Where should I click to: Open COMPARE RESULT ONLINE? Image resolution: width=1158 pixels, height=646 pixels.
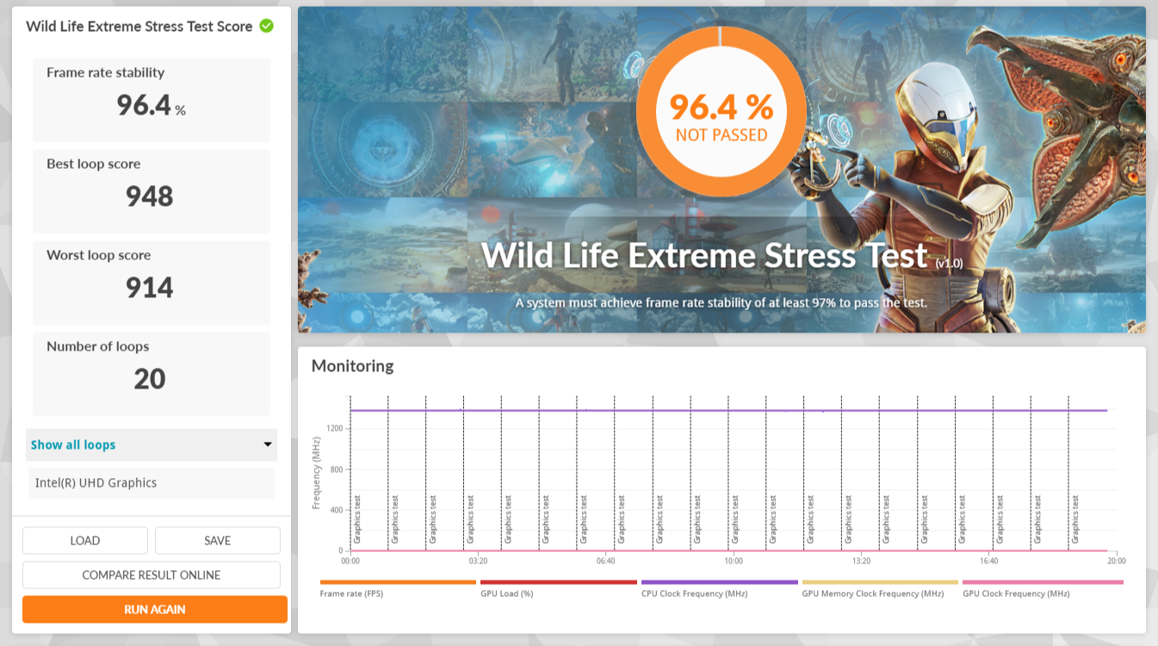pyautogui.click(x=152, y=575)
